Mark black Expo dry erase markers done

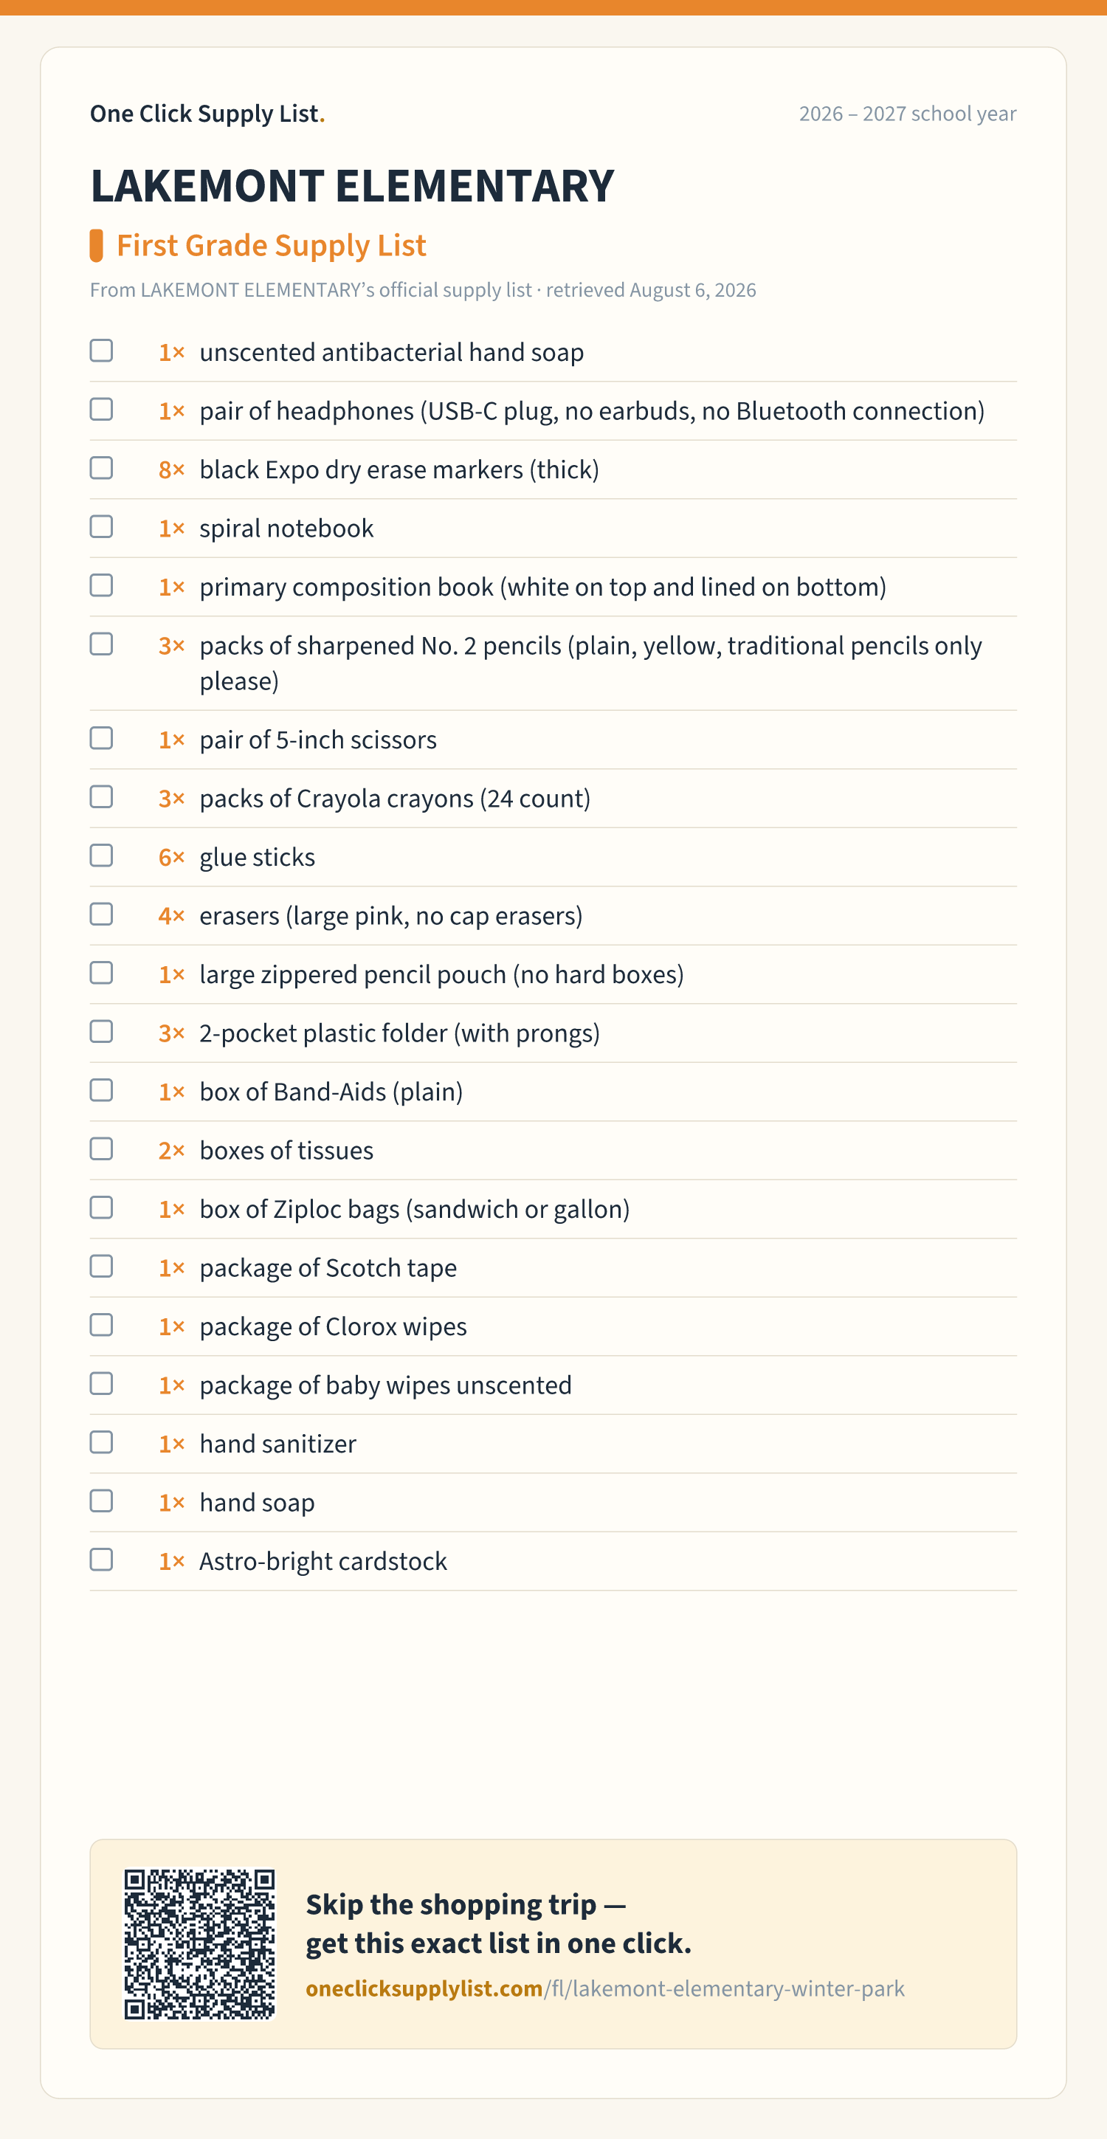(101, 468)
